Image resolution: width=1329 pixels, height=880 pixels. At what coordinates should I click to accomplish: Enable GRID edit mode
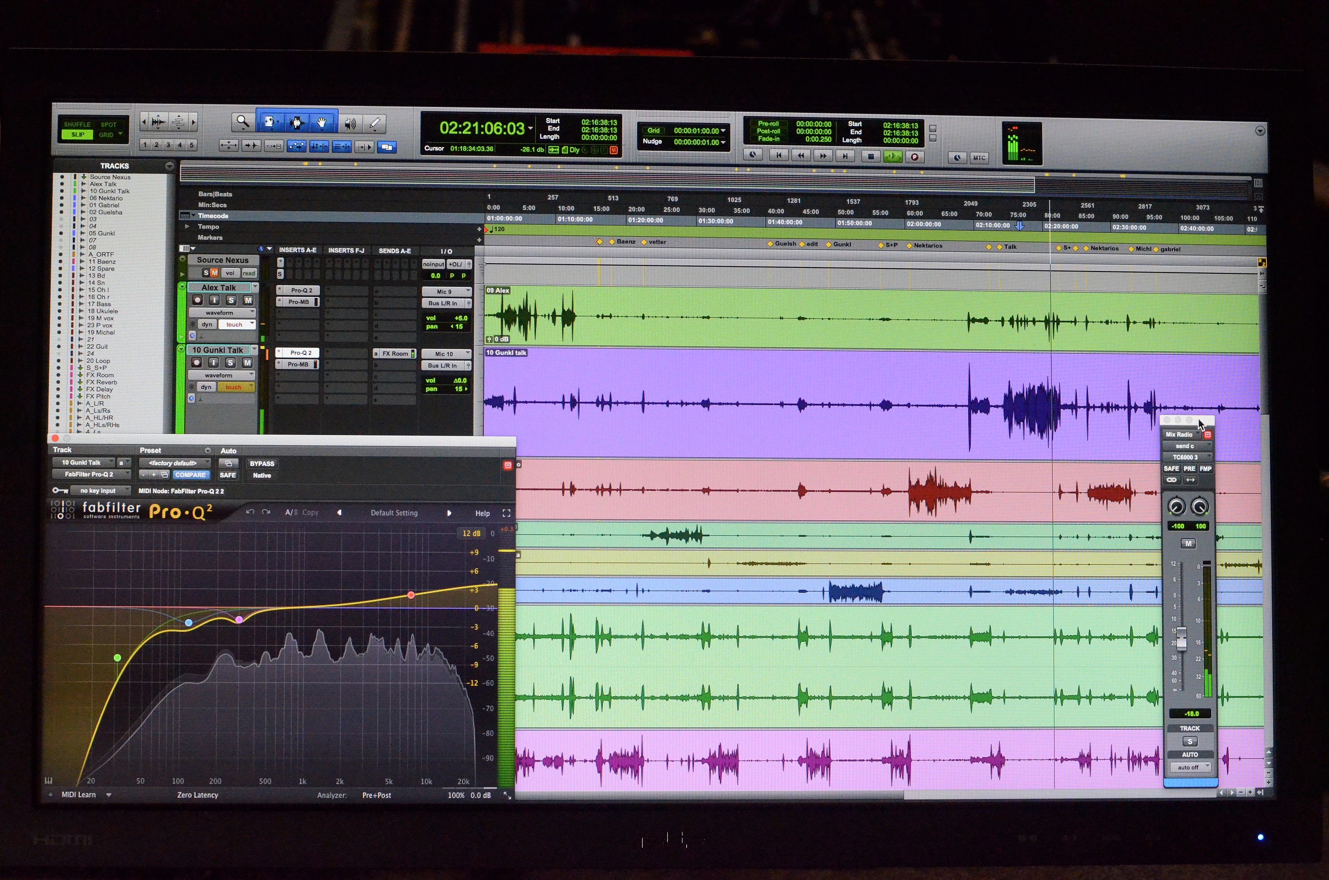coord(107,135)
